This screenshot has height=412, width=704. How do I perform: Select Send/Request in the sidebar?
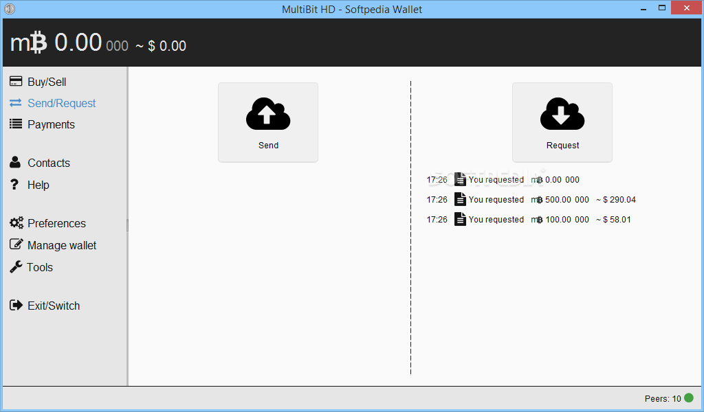click(61, 103)
